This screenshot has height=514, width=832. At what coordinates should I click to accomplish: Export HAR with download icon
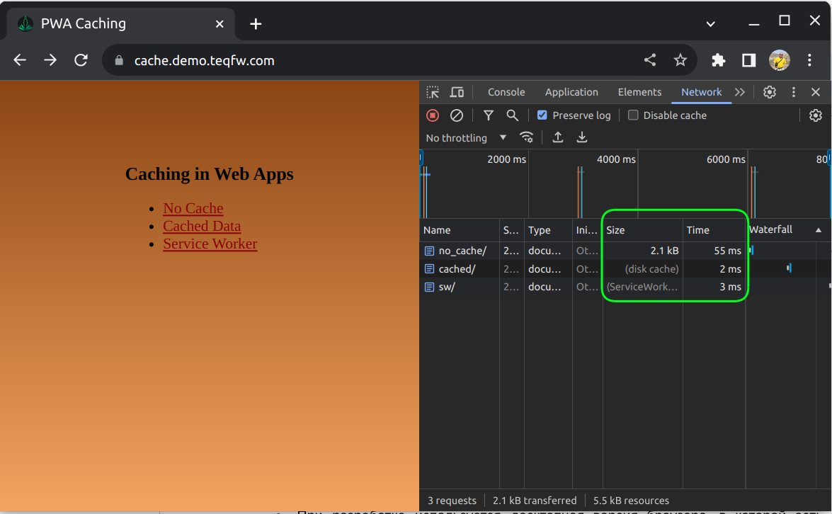(x=582, y=137)
